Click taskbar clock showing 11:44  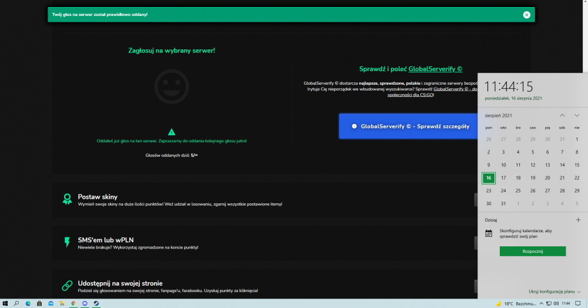pos(566,303)
